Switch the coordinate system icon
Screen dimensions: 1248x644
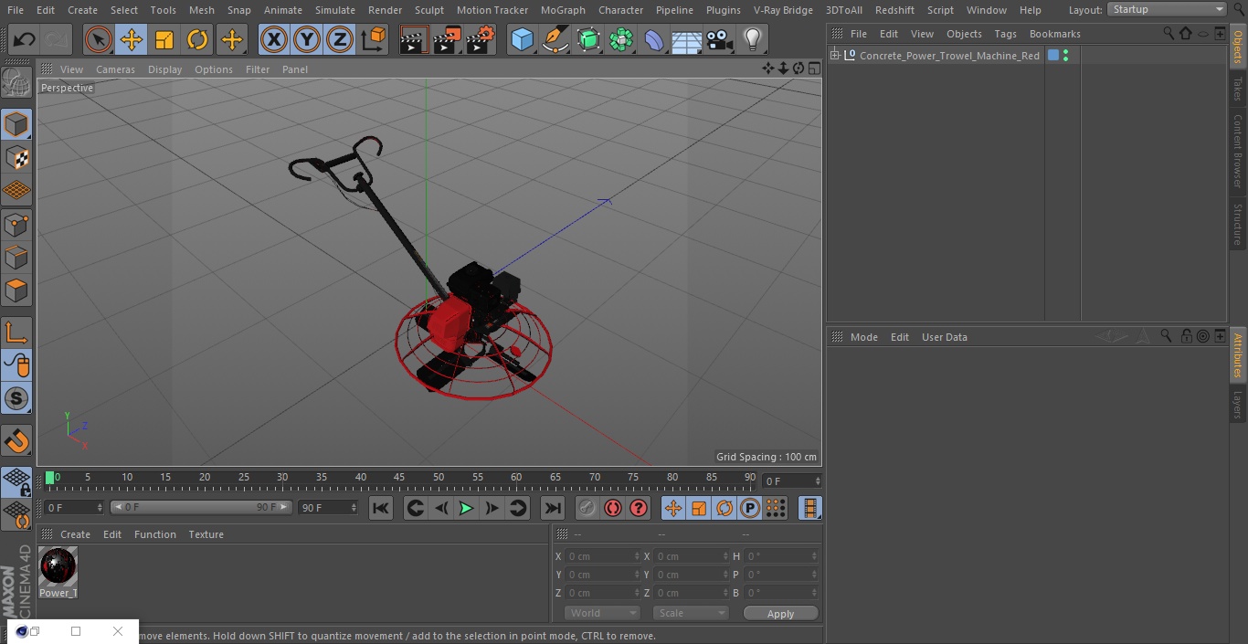[x=374, y=39]
